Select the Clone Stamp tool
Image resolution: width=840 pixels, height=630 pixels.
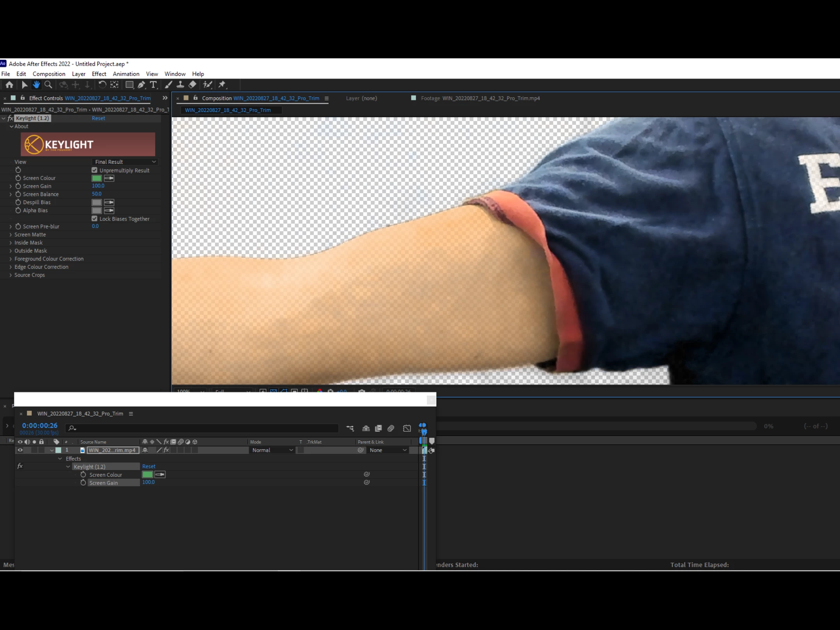click(x=180, y=85)
